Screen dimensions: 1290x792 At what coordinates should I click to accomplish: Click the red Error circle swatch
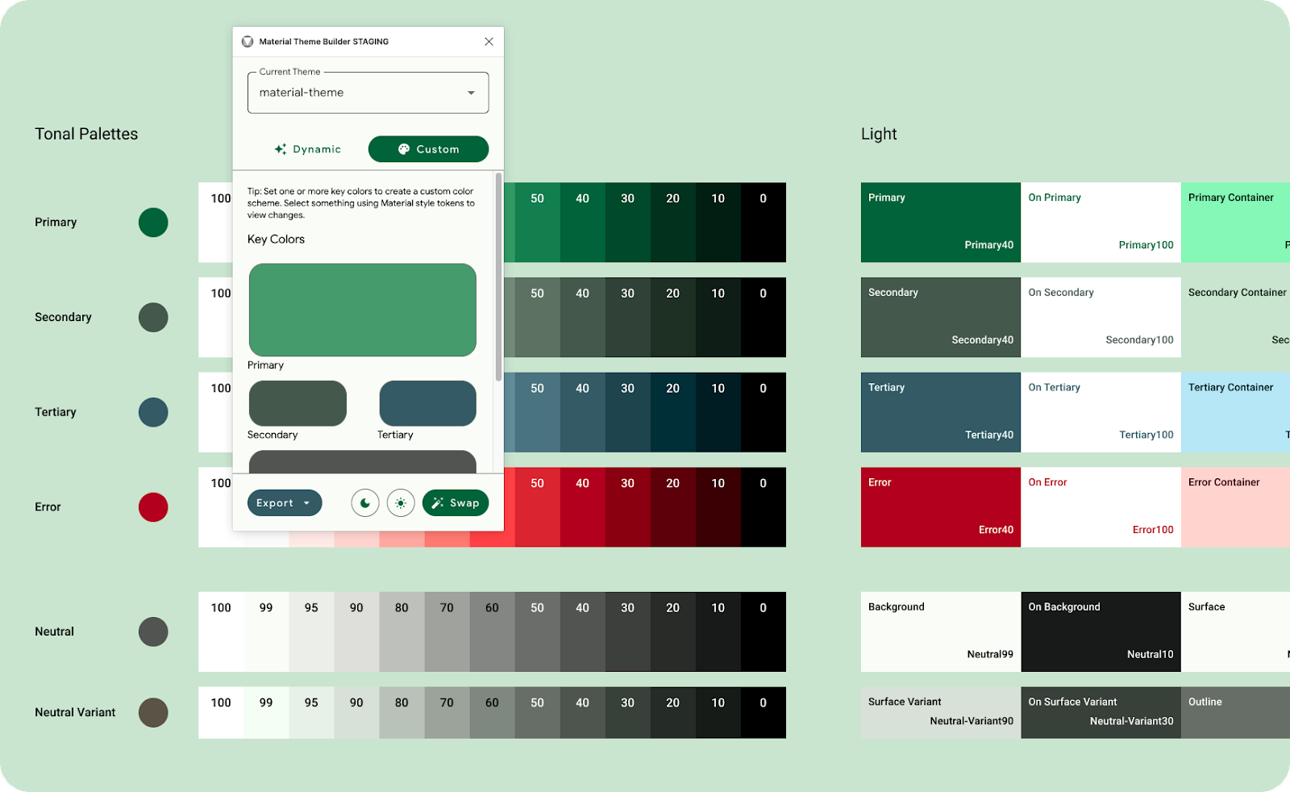[x=153, y=506]
